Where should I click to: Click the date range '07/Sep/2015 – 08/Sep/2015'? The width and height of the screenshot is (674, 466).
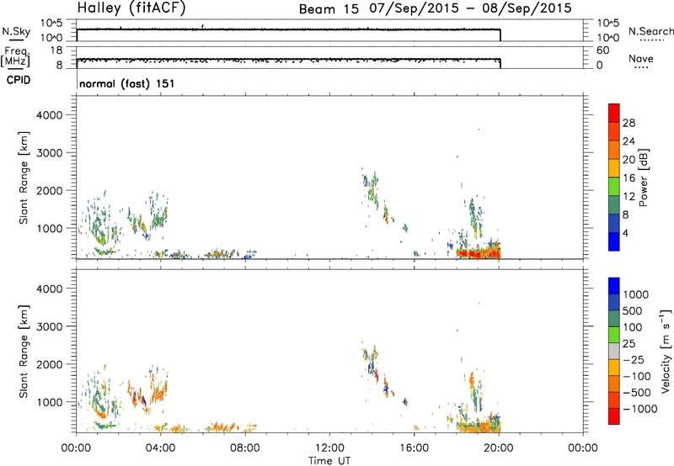point(470,8)
